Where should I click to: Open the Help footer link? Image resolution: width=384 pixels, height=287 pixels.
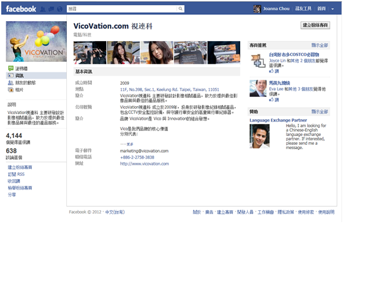click(x=326, y=212)
